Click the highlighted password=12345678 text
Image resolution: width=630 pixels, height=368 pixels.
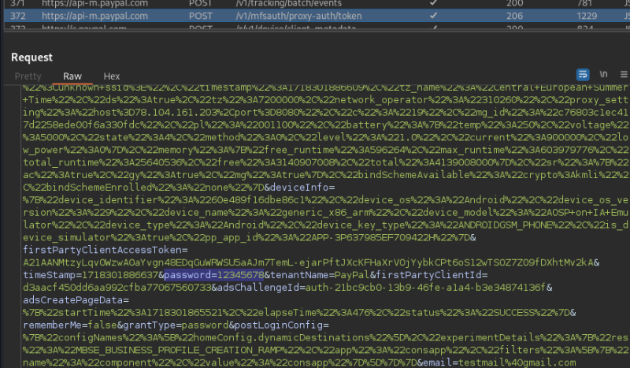[x=213, y=275]
